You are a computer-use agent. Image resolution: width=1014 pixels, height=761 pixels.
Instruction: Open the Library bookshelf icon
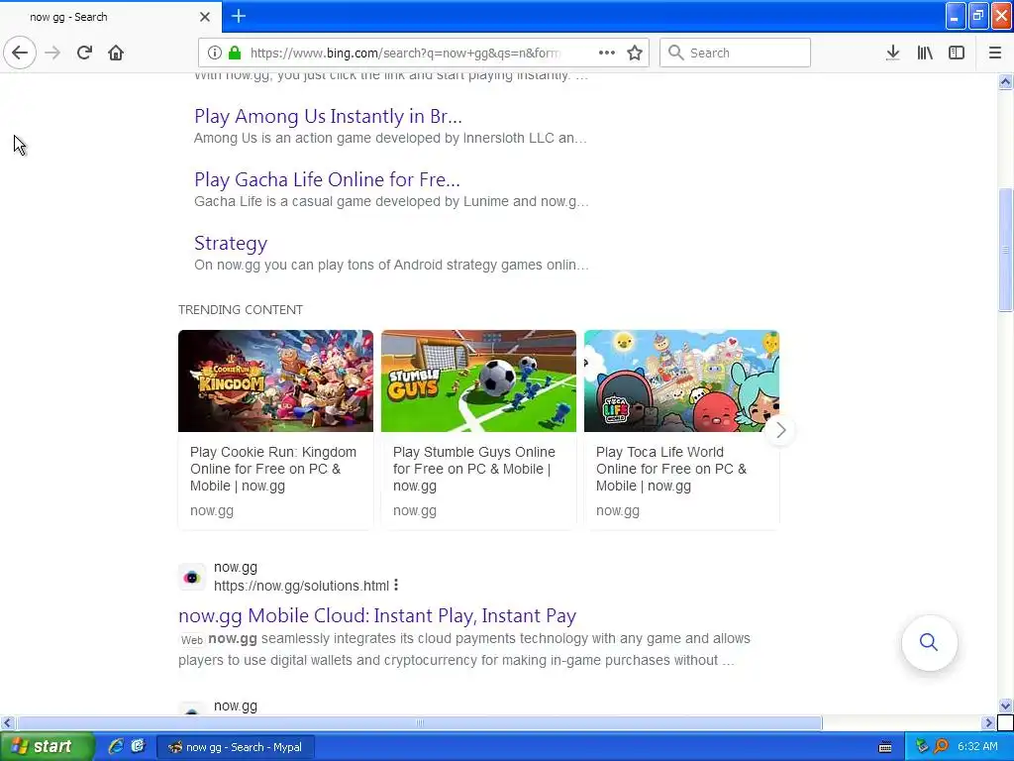925,53
